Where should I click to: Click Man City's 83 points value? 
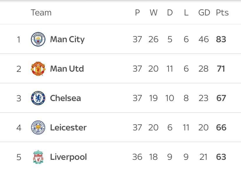point(221,39)
